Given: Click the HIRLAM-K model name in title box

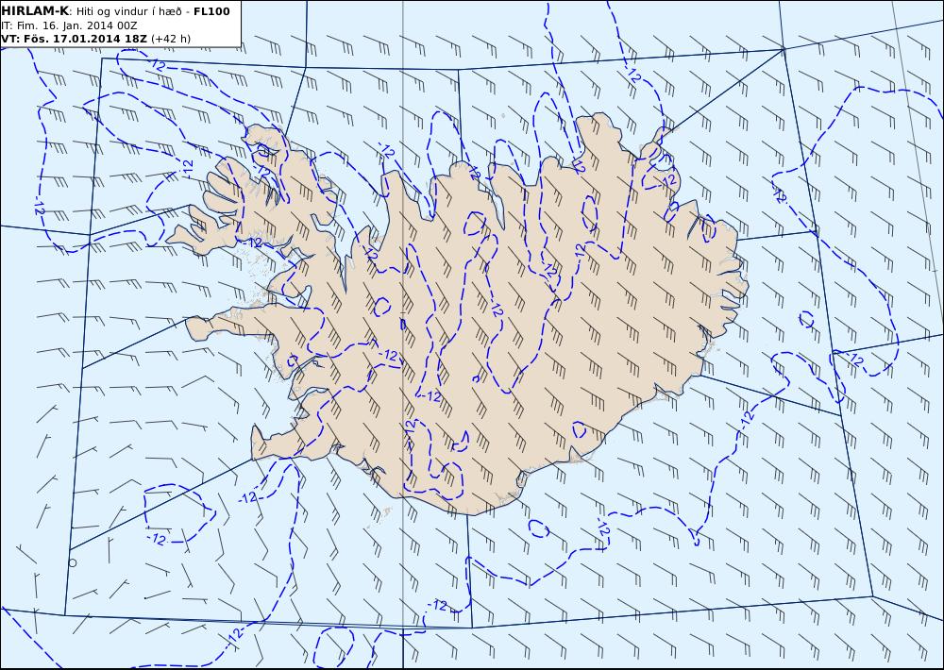Looking at the screenshot, I should tap(36, 11).
